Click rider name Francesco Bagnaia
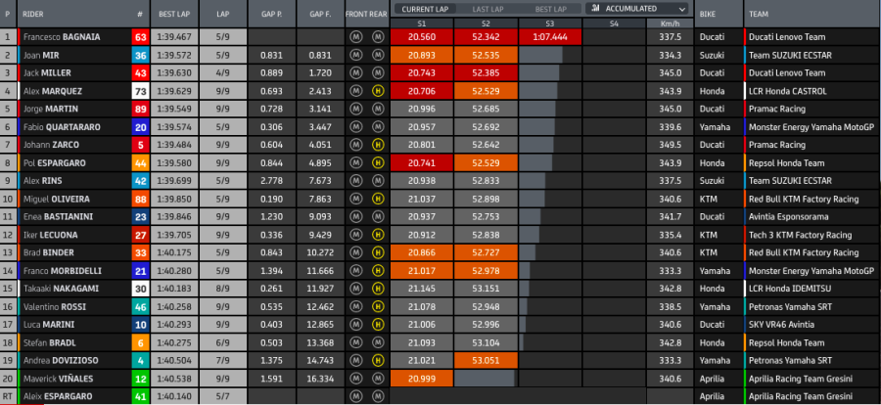The width and height of the screenshot is (881, 405). pyautogui.click(x=61, y=37)
